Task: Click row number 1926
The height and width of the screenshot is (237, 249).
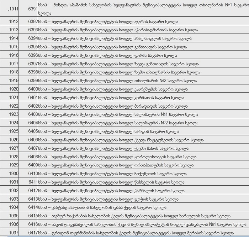Action: pos(14,140)
